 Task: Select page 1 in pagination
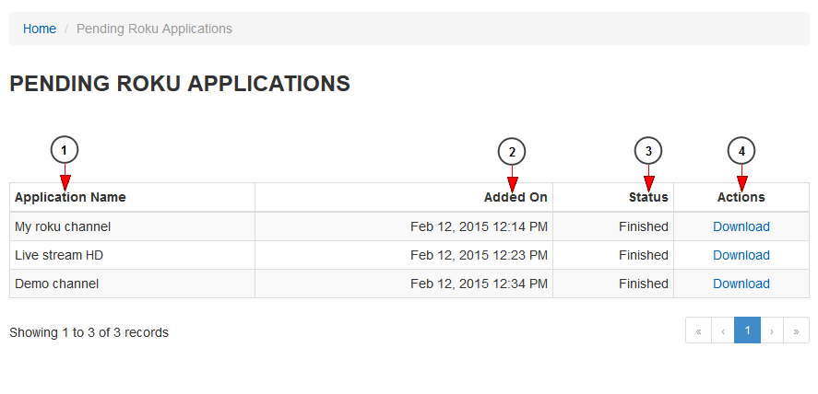click(x=747, y=330)
